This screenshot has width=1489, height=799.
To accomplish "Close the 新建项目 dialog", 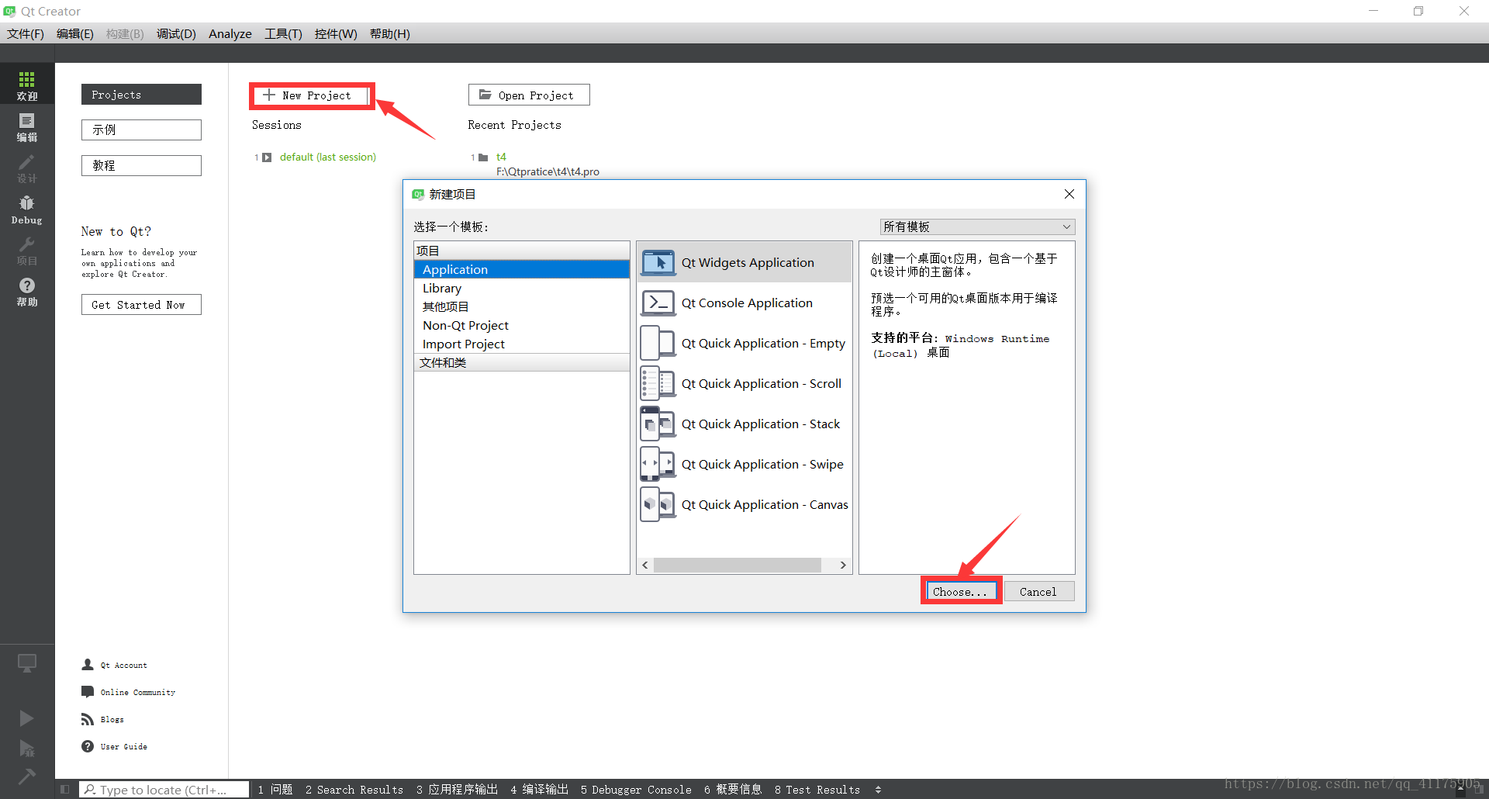I will [x=1069, y=194].
